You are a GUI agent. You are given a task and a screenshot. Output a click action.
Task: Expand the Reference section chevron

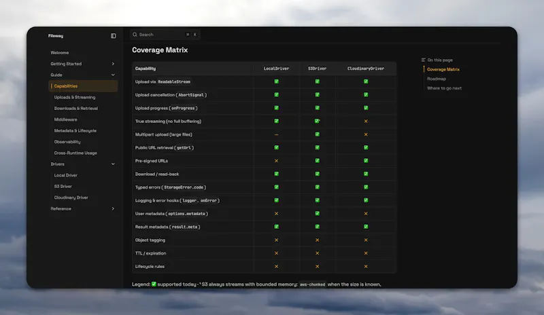[x=113, y=208]
